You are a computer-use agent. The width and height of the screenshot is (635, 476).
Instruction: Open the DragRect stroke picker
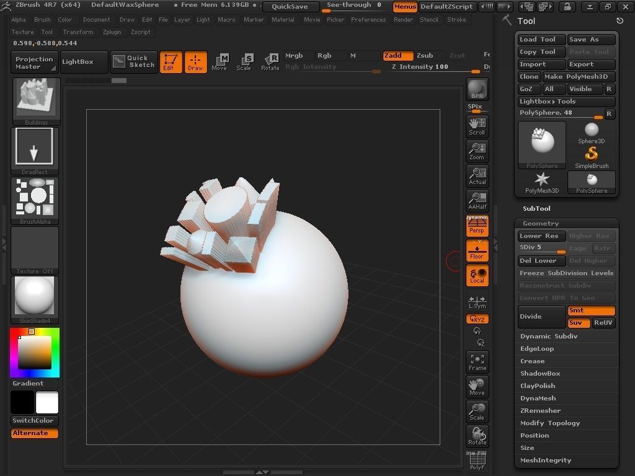pyautogui.click(x=35, y=151)
